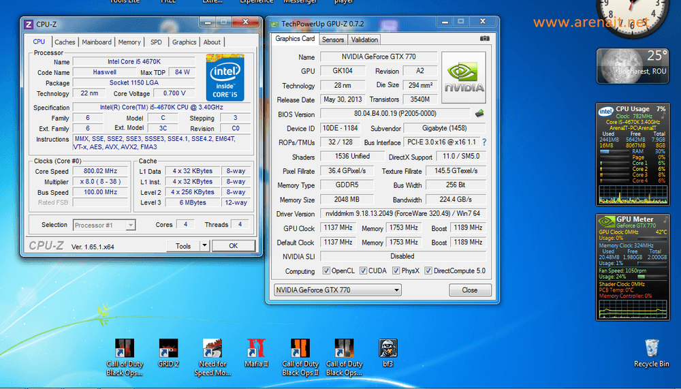Open the Mafia II desktop shortcut
The height and width of the screenshot is (389, 681).
pyautogui.click(x=256, y=349)
